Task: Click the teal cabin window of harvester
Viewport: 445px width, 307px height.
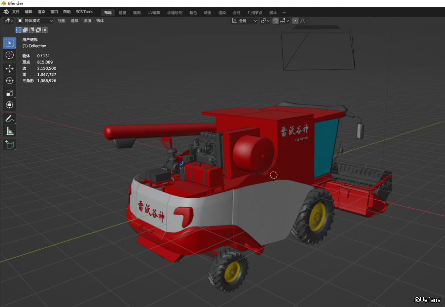Action: [326, 148]
